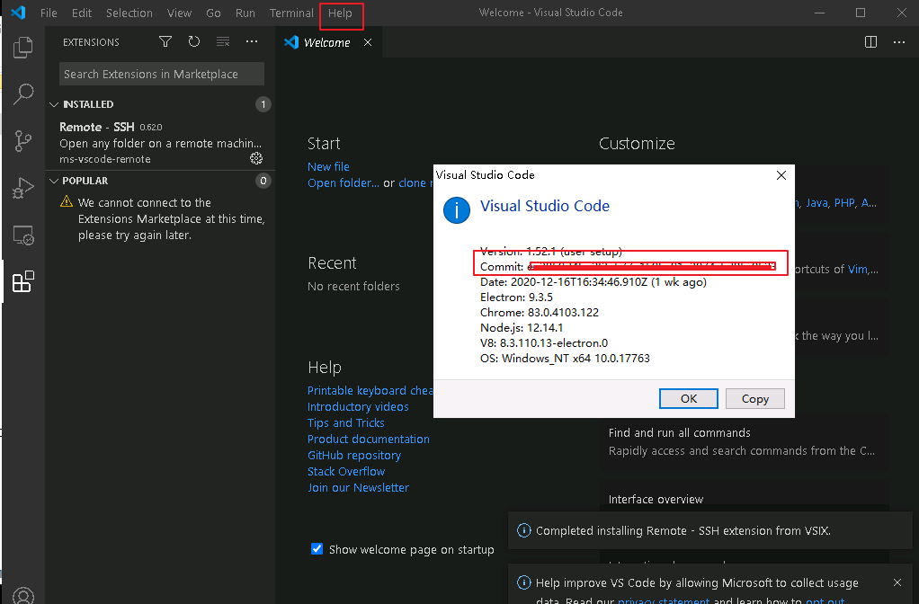
Task: Click 'No recent folders' text
Action: [x=353, y=286]
